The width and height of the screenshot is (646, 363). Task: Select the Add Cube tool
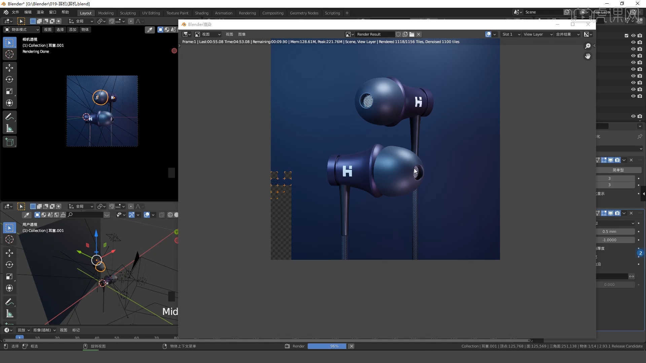(x=9, y=142)
